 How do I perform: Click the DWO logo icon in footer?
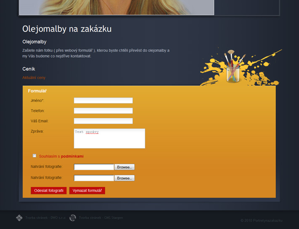point(19,218)
